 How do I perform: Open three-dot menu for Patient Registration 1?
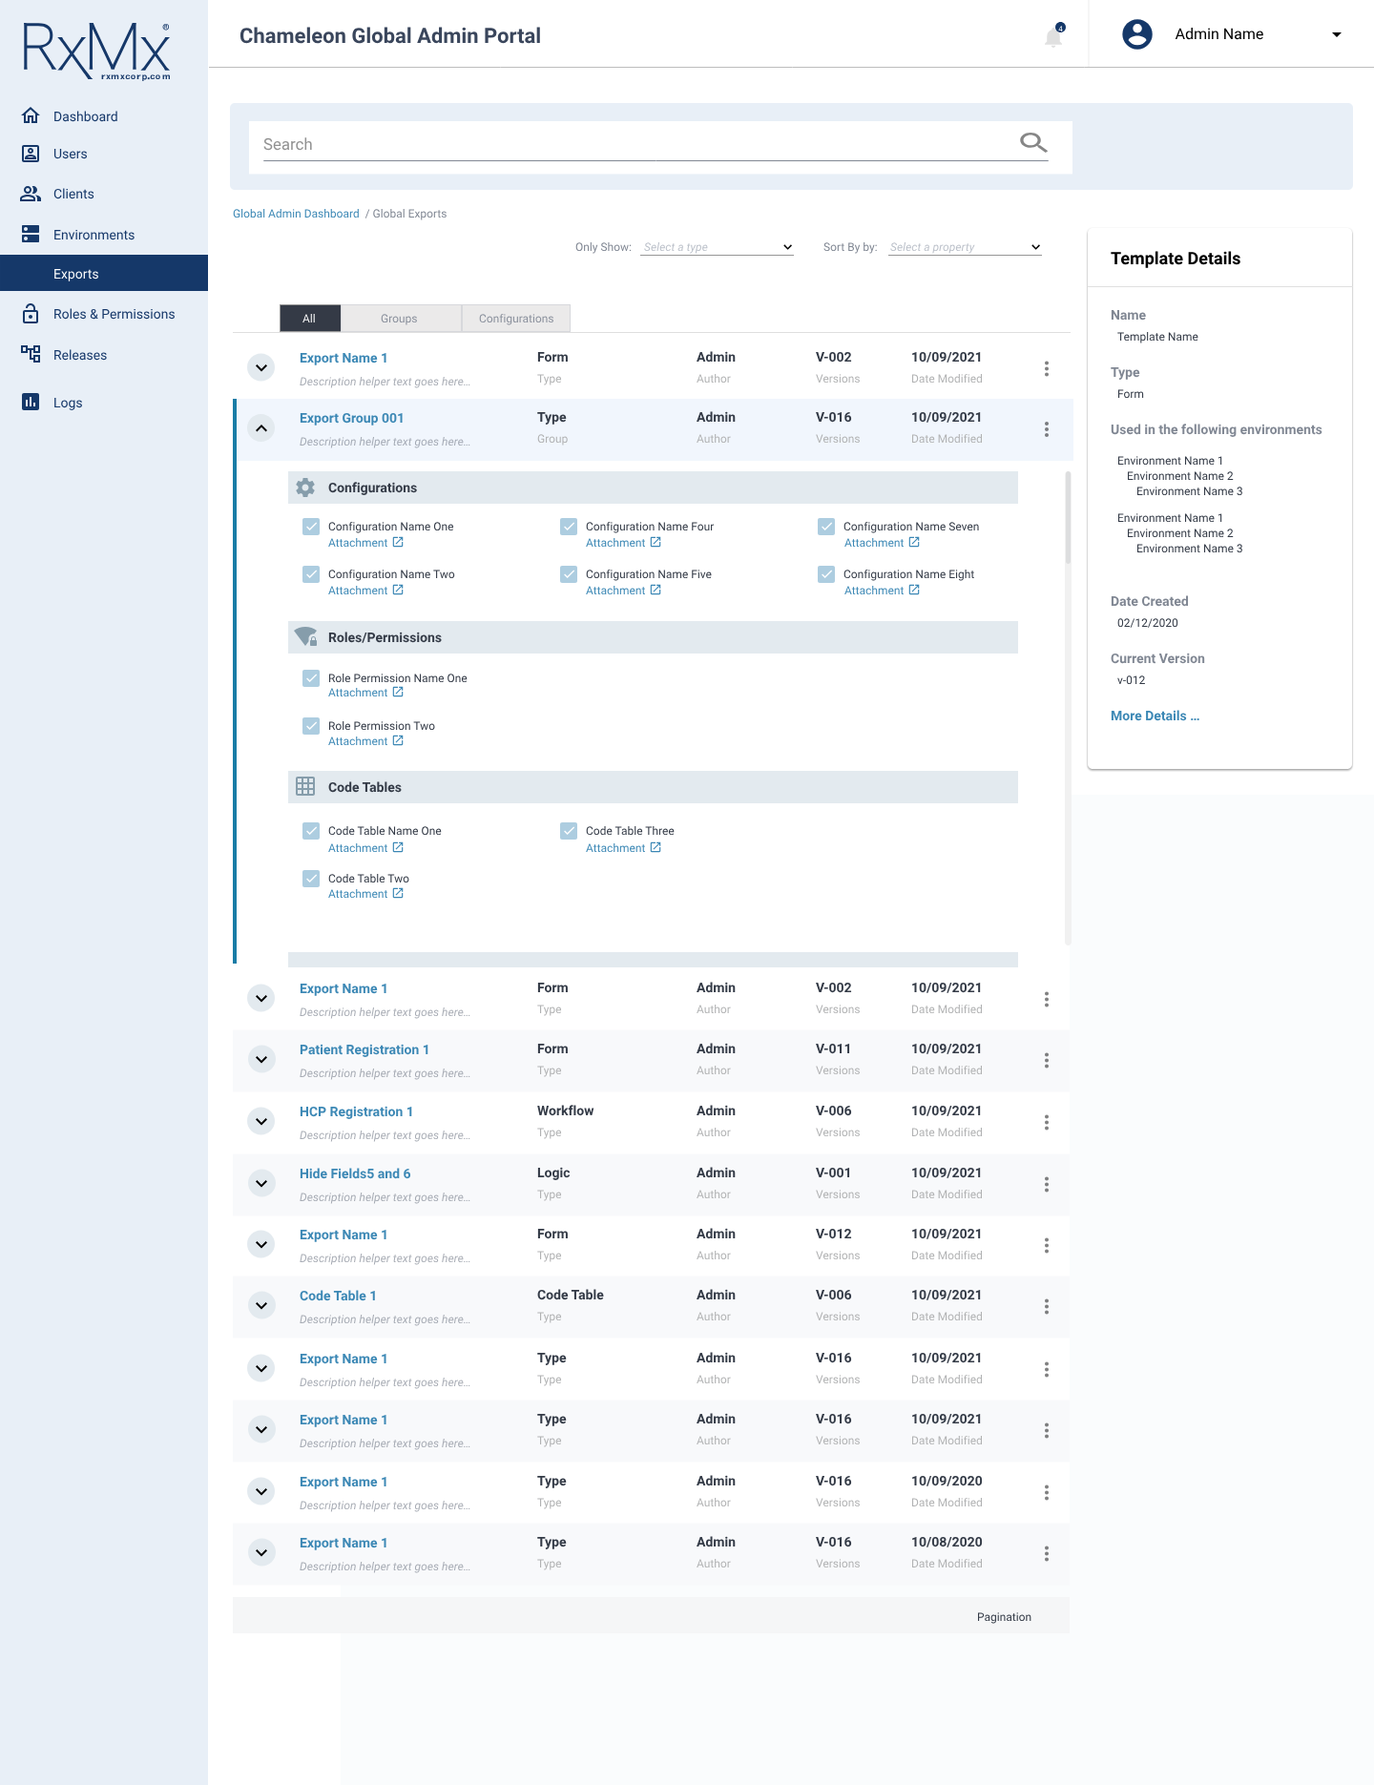(x=1047, y=1061)
